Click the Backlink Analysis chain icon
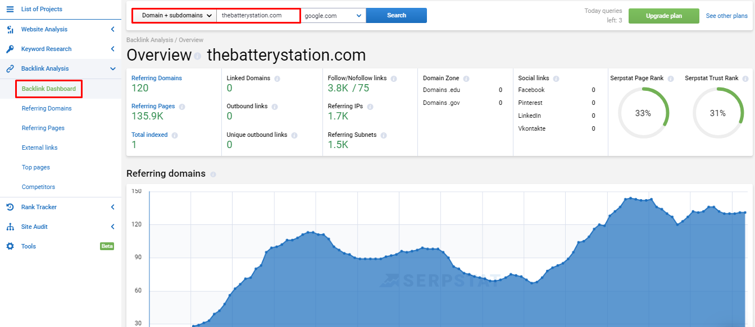The height and width of the screenshot is (327, 755). click(x=10, y=68)
